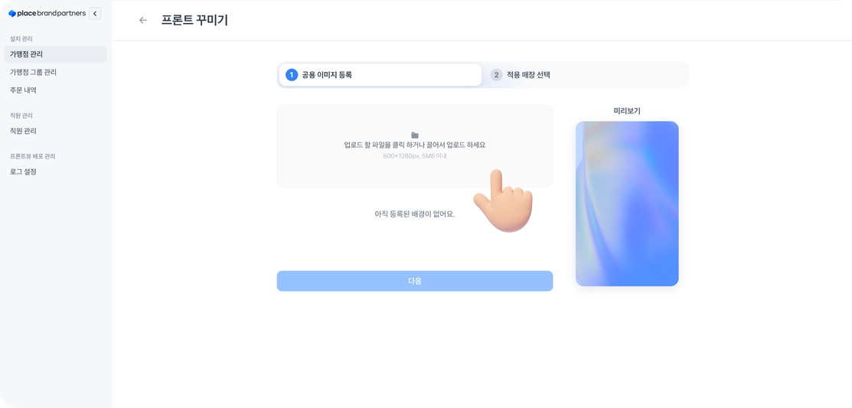The image size is (852, 408).
Task: Select the 직원 관리 menu item
Action: 55,131
